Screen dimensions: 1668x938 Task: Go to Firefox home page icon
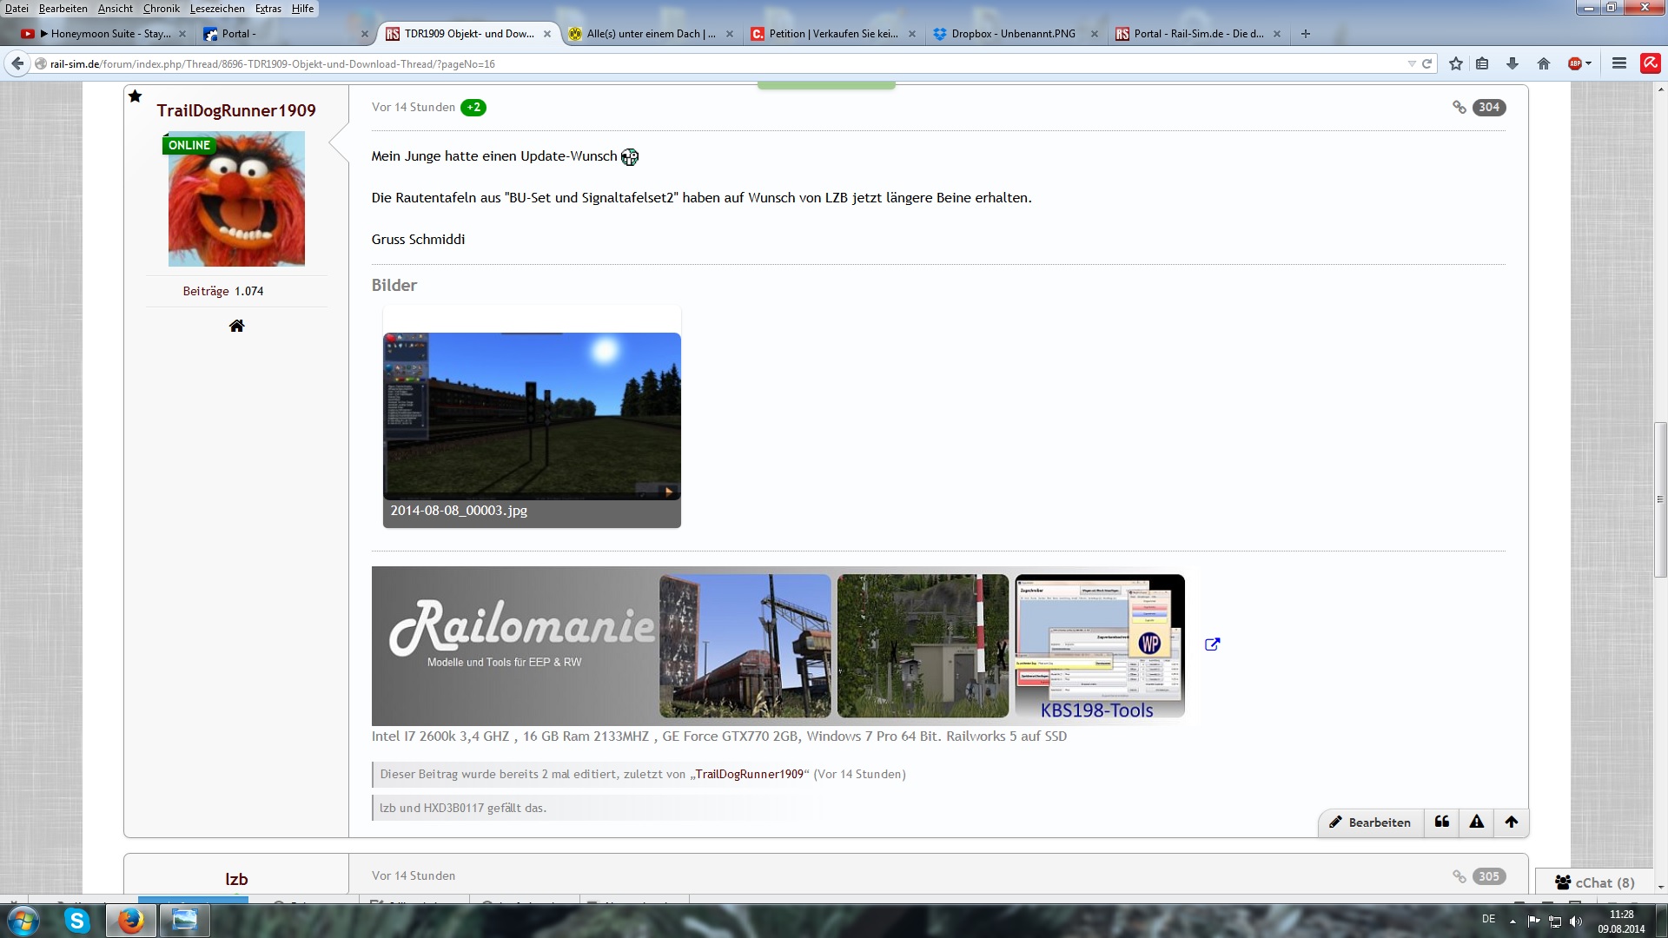[x=1544, y=63]
